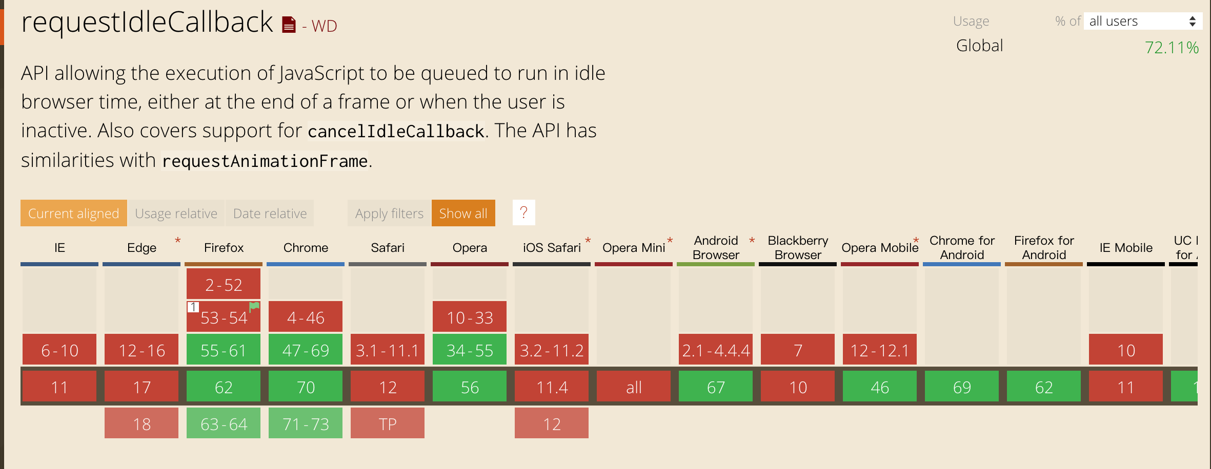Open the question mark help button

523,212
